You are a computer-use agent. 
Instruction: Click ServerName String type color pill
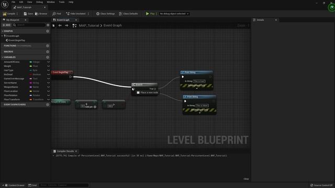pos(30,83)
